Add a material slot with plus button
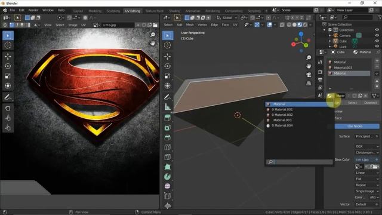382x215 pixels. (x=377, y=60)
